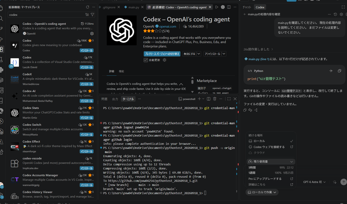
Task: Open the Output panel tab
Action: click(x=115, y=99)
